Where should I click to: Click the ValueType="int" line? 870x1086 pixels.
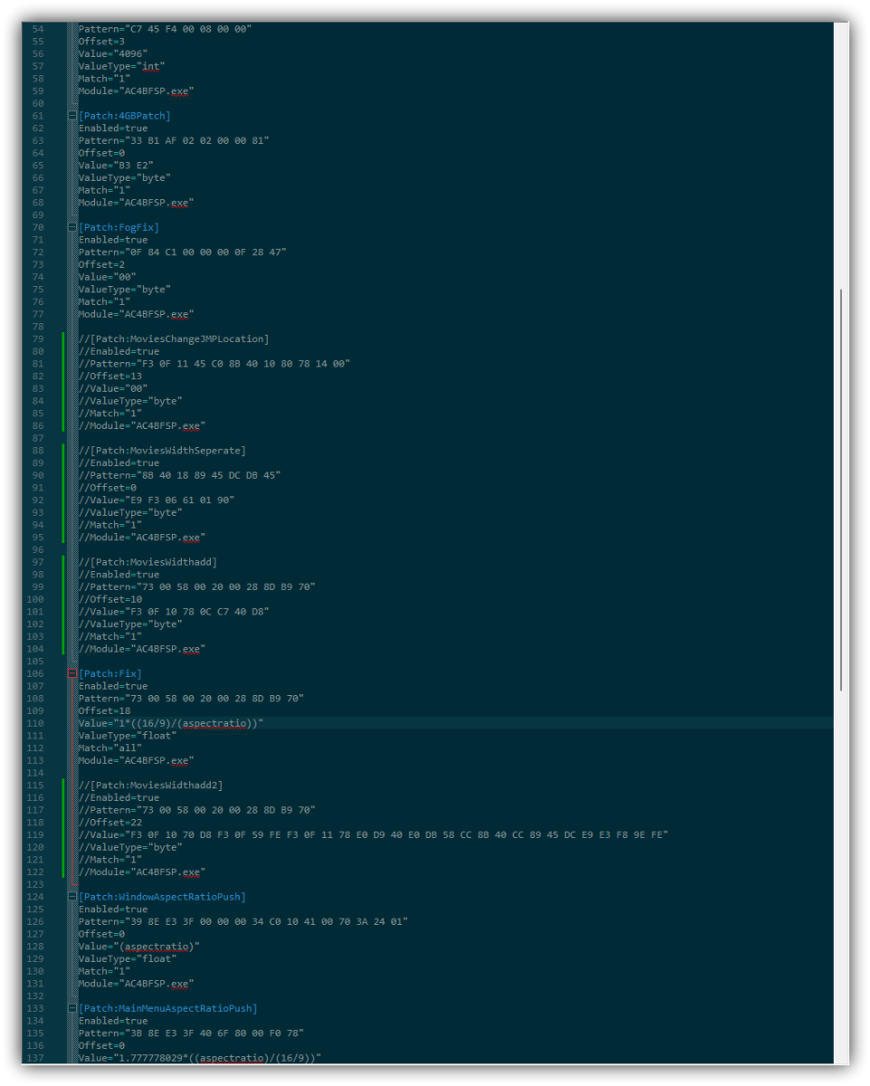122,66
